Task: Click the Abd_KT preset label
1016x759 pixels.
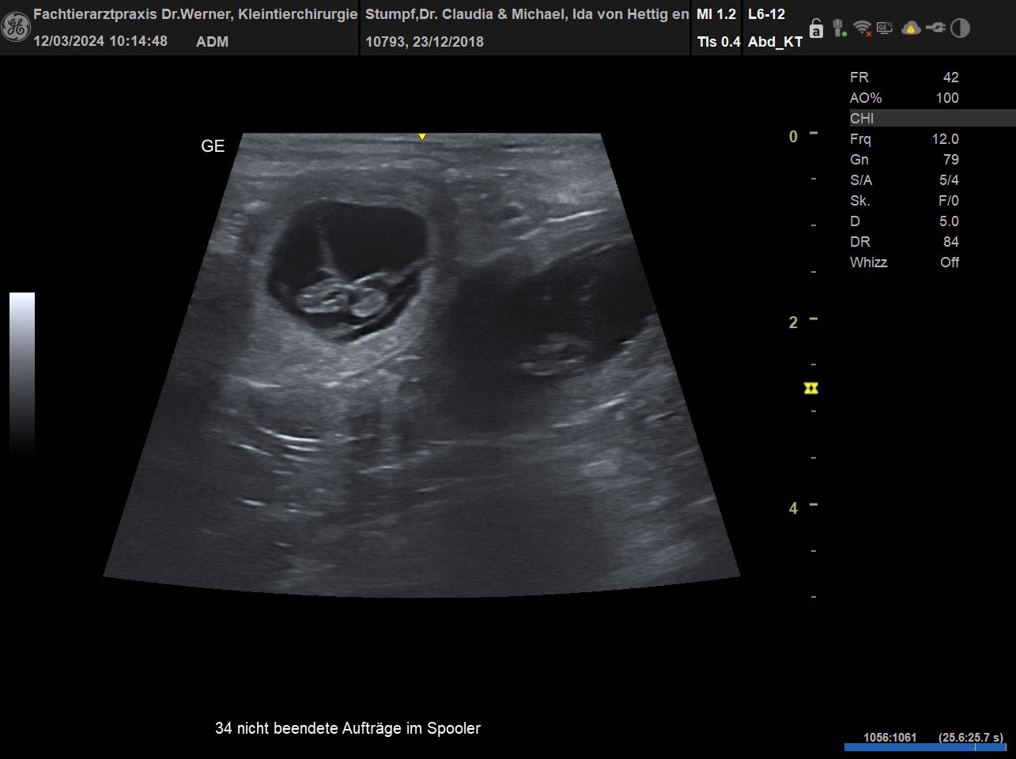Action: click(x=775, y=42)
